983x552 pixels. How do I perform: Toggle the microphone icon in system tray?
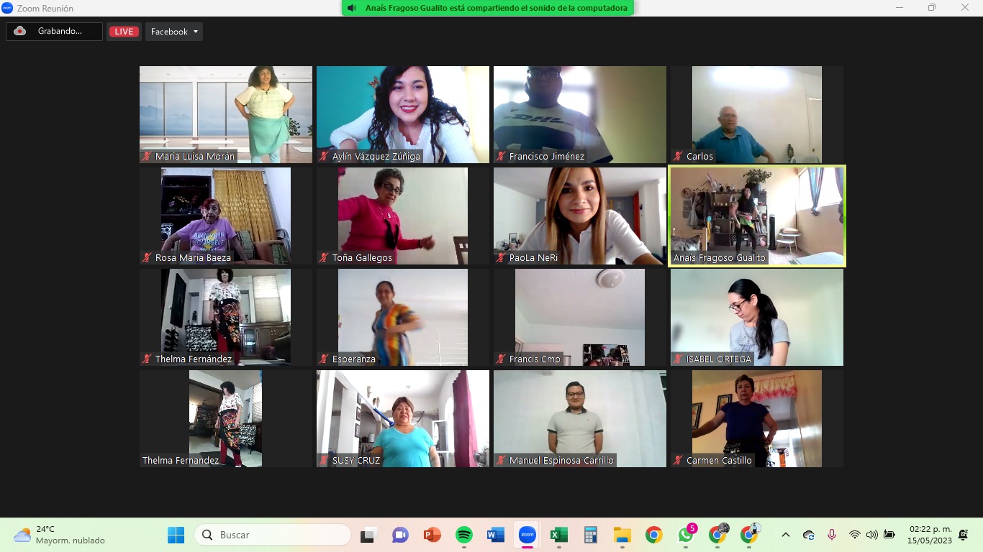[832, 535]
